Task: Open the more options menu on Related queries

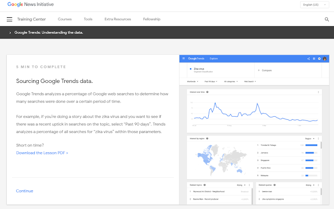Action: tap(318, 185)
